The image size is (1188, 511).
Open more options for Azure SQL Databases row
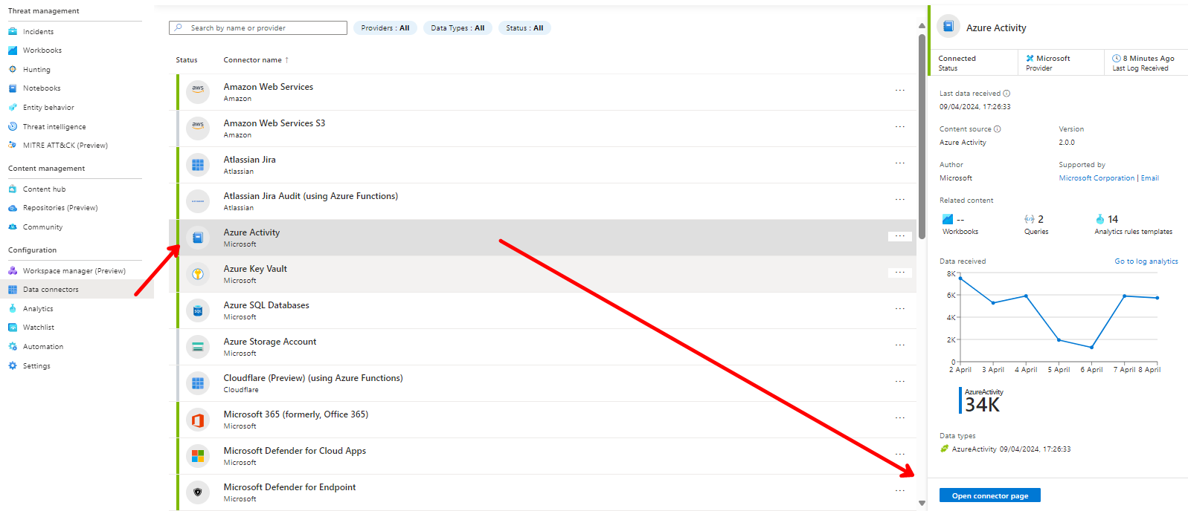[900, 309]
